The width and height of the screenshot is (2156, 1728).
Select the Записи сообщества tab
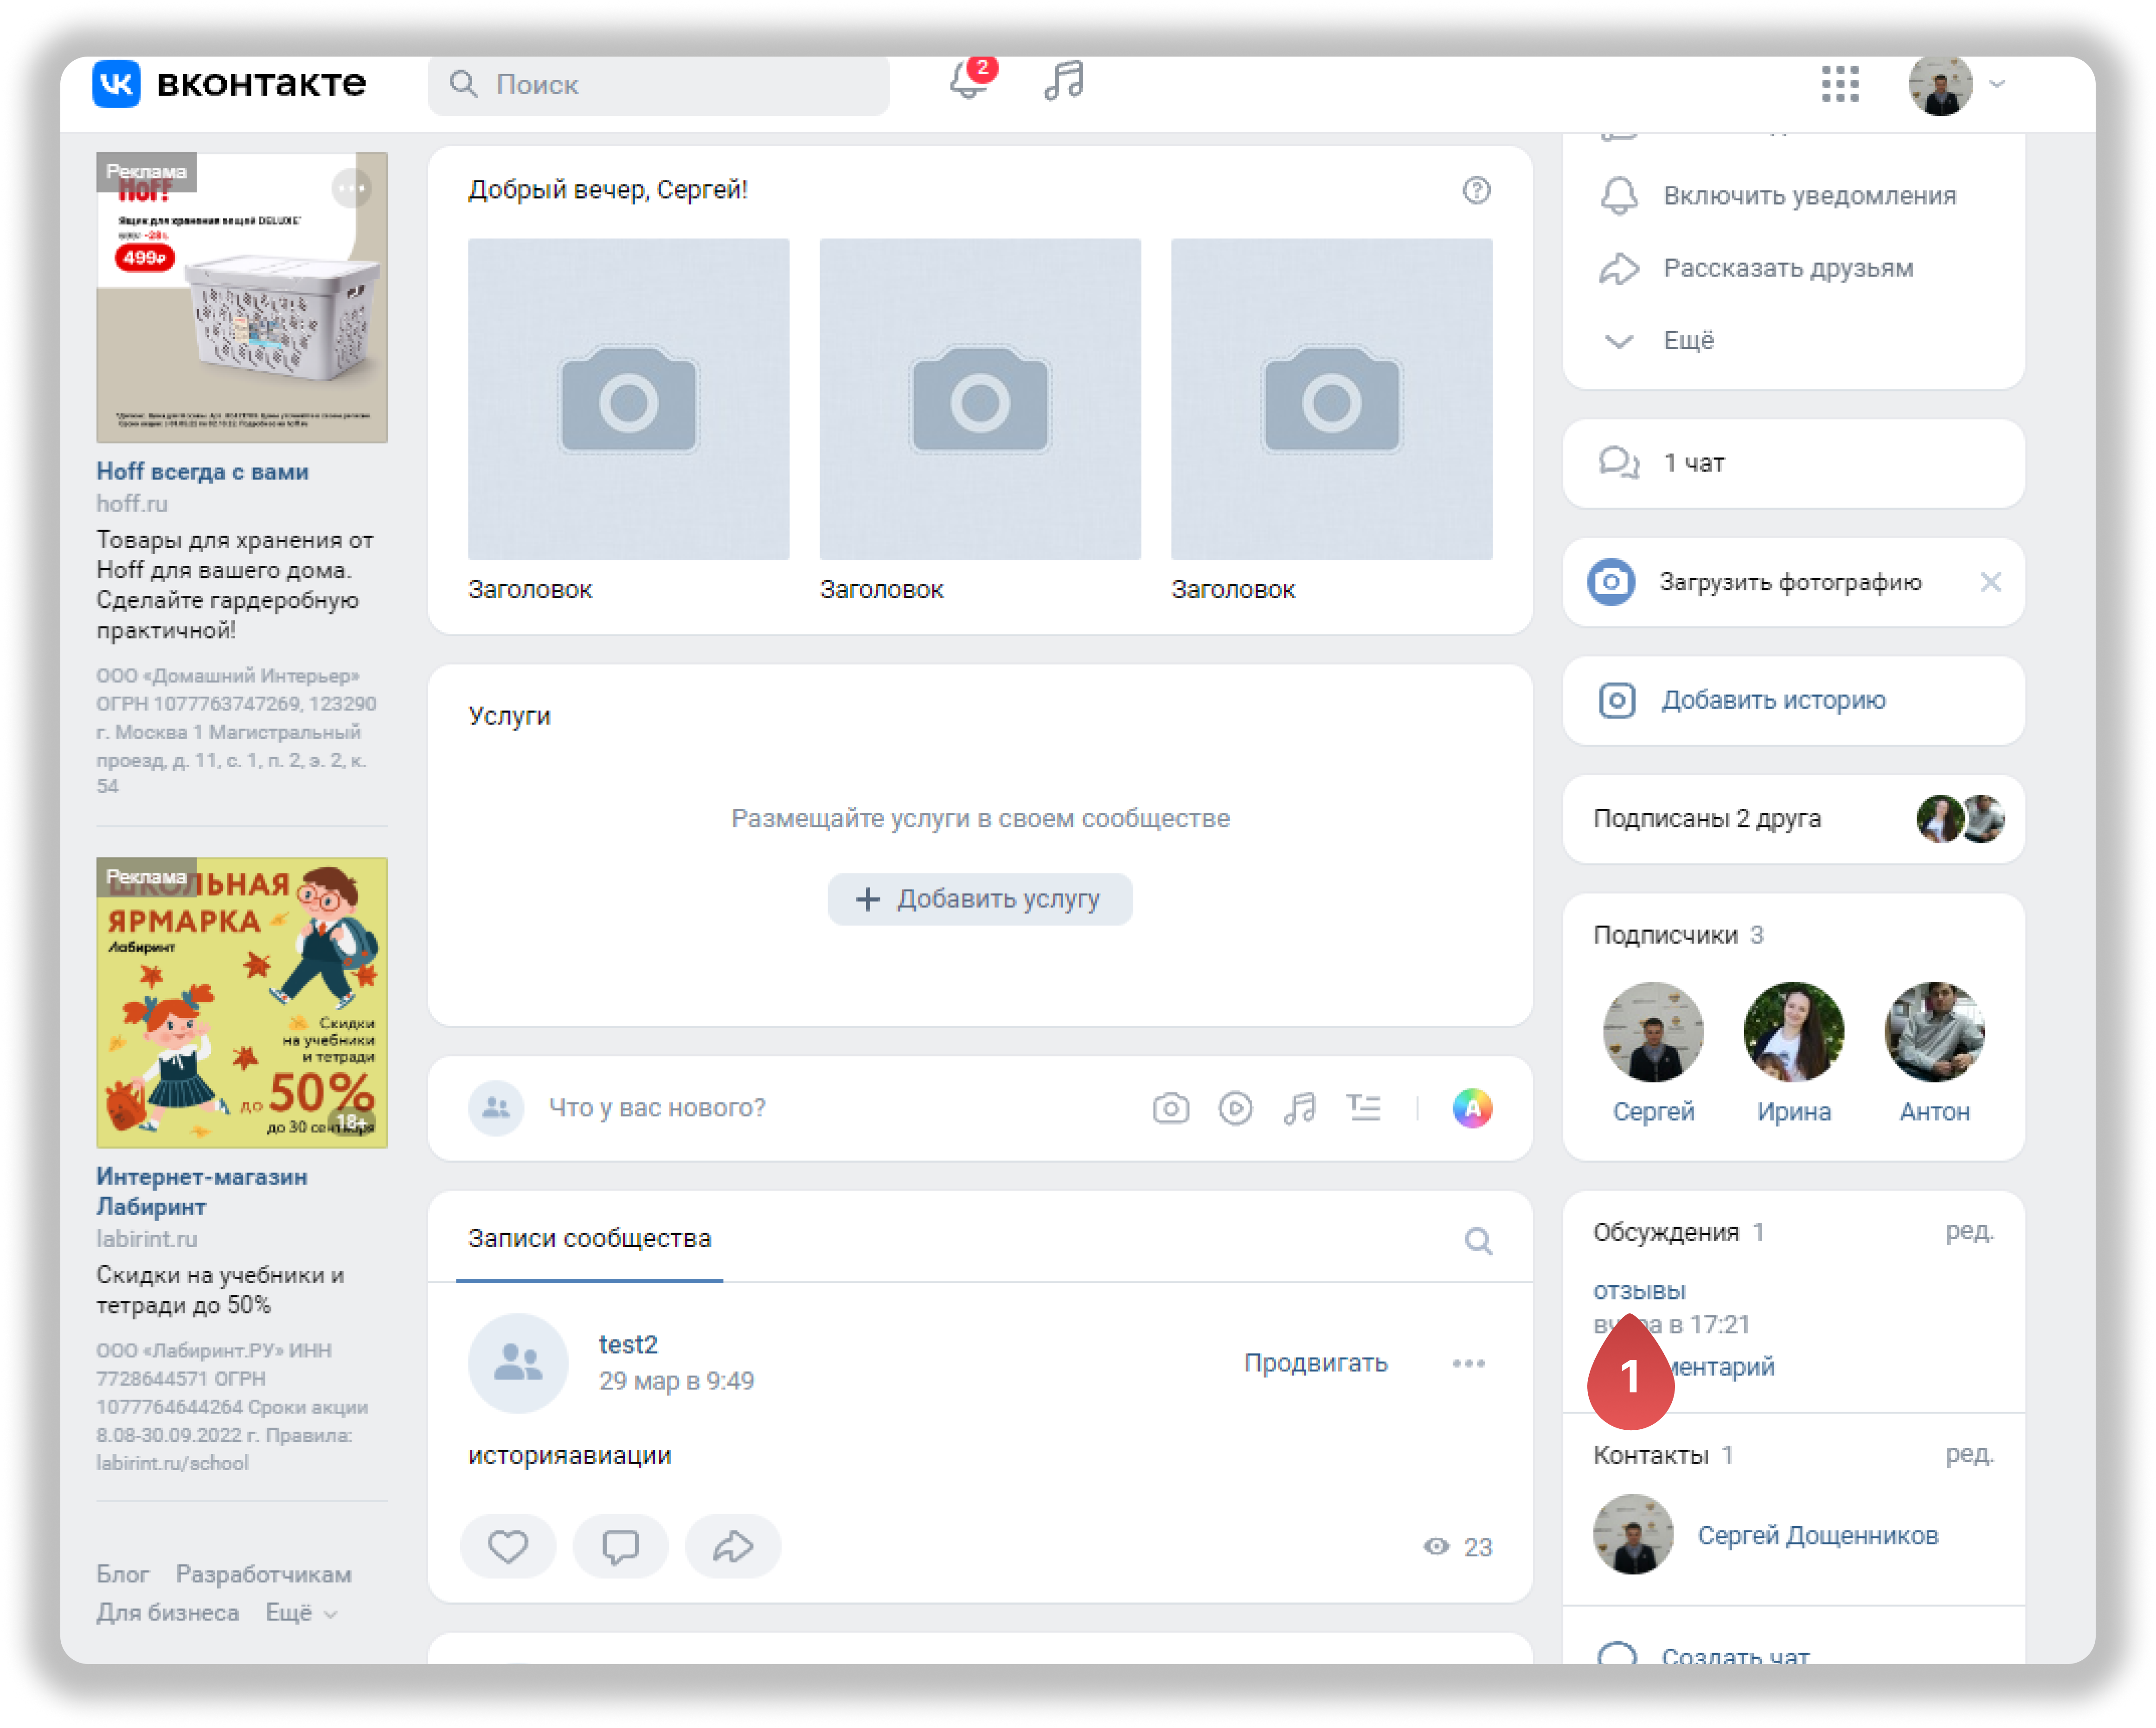589,1239
